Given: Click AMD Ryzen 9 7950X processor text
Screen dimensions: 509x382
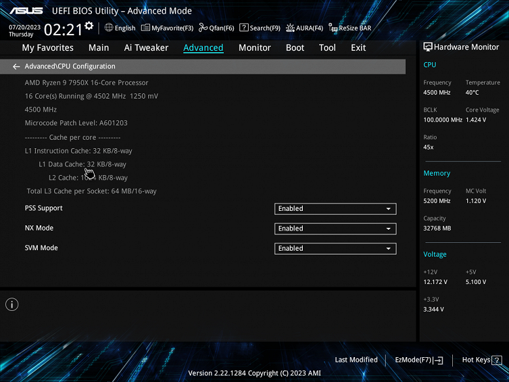Looking at the screenshot, I should (x=86, y=83).
